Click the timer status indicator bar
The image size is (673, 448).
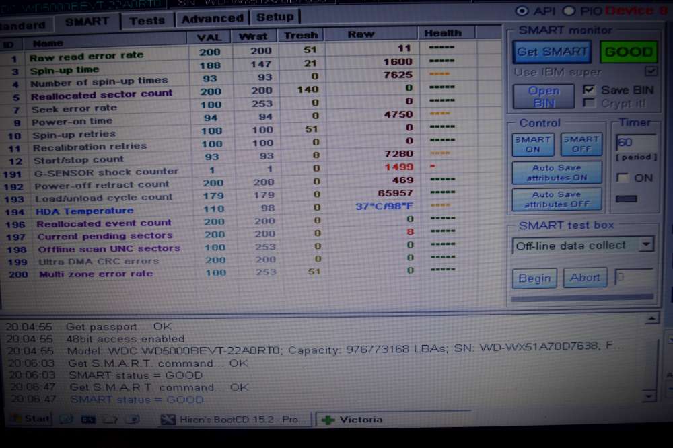coord(627,199)
